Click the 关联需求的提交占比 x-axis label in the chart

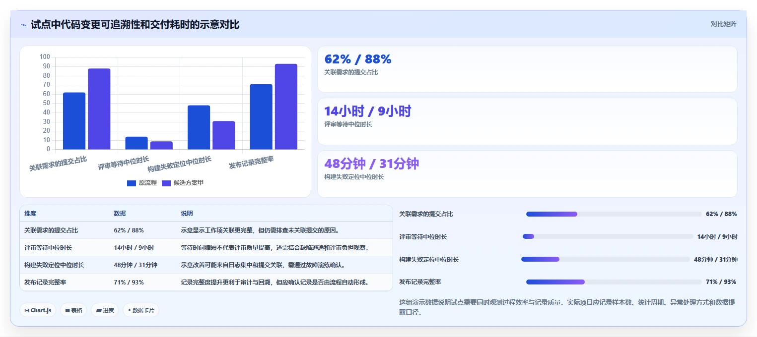pyautogui.click(x=58, y=164)
